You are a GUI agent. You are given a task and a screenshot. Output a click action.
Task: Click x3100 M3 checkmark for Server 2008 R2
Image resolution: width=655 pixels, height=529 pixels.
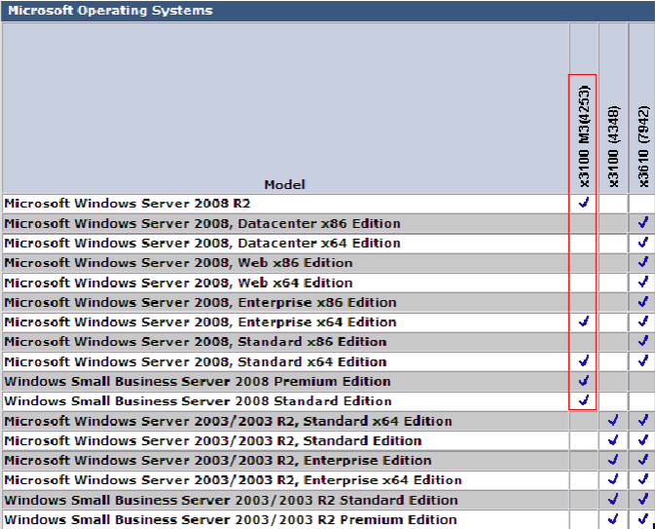pos(584,203)
